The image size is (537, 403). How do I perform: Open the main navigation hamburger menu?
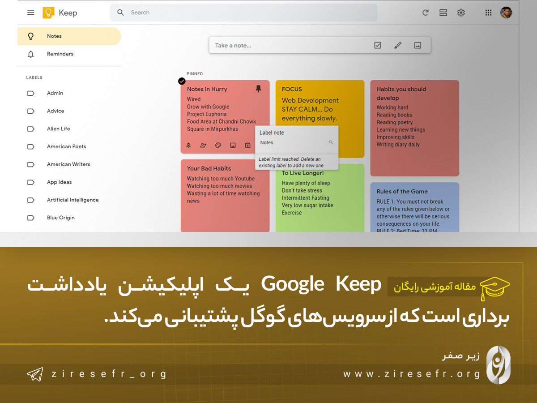point(30,13)
